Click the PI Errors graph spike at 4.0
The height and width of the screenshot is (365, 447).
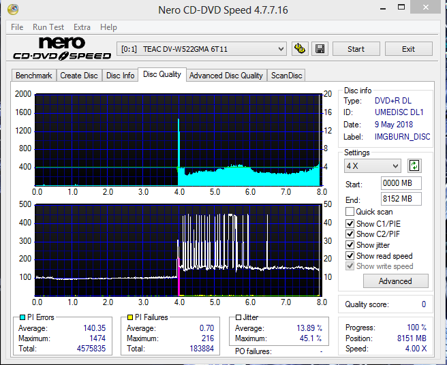click(x=179, y=151)
